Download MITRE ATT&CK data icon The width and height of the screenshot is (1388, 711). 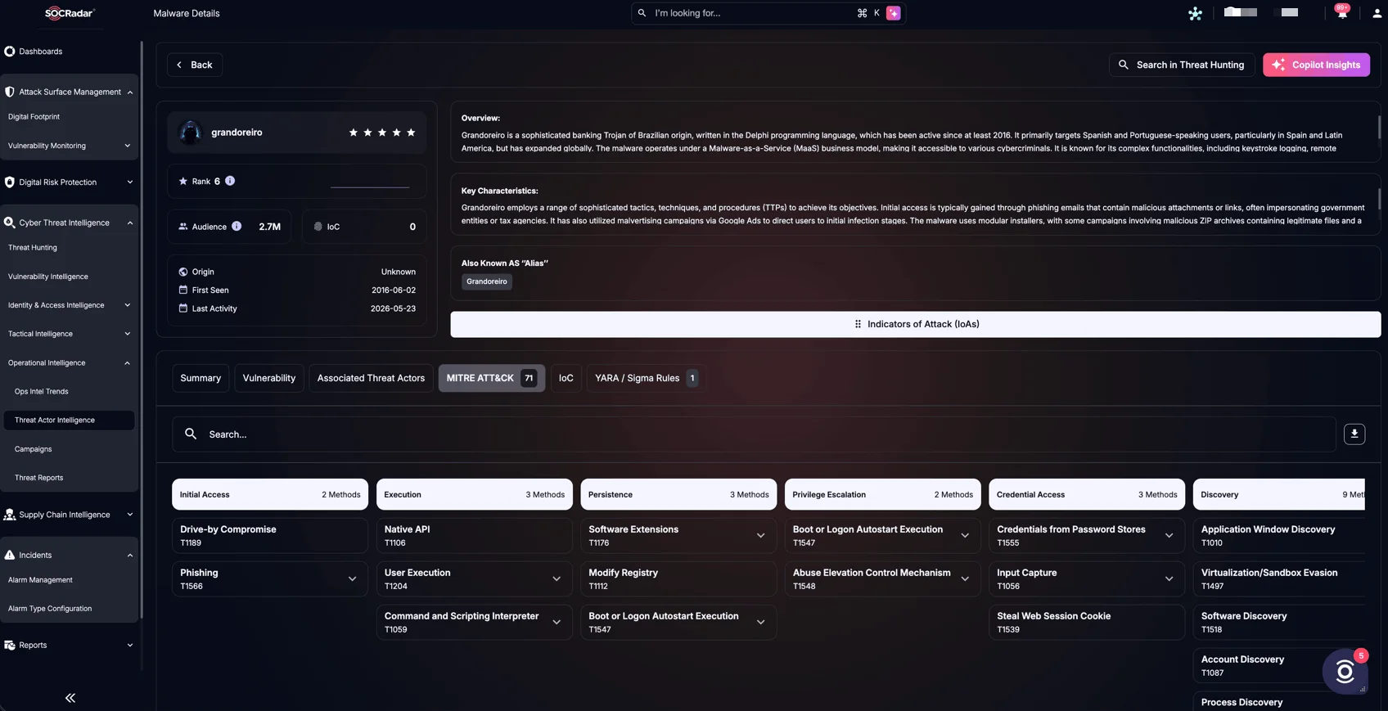point(1354,434)
